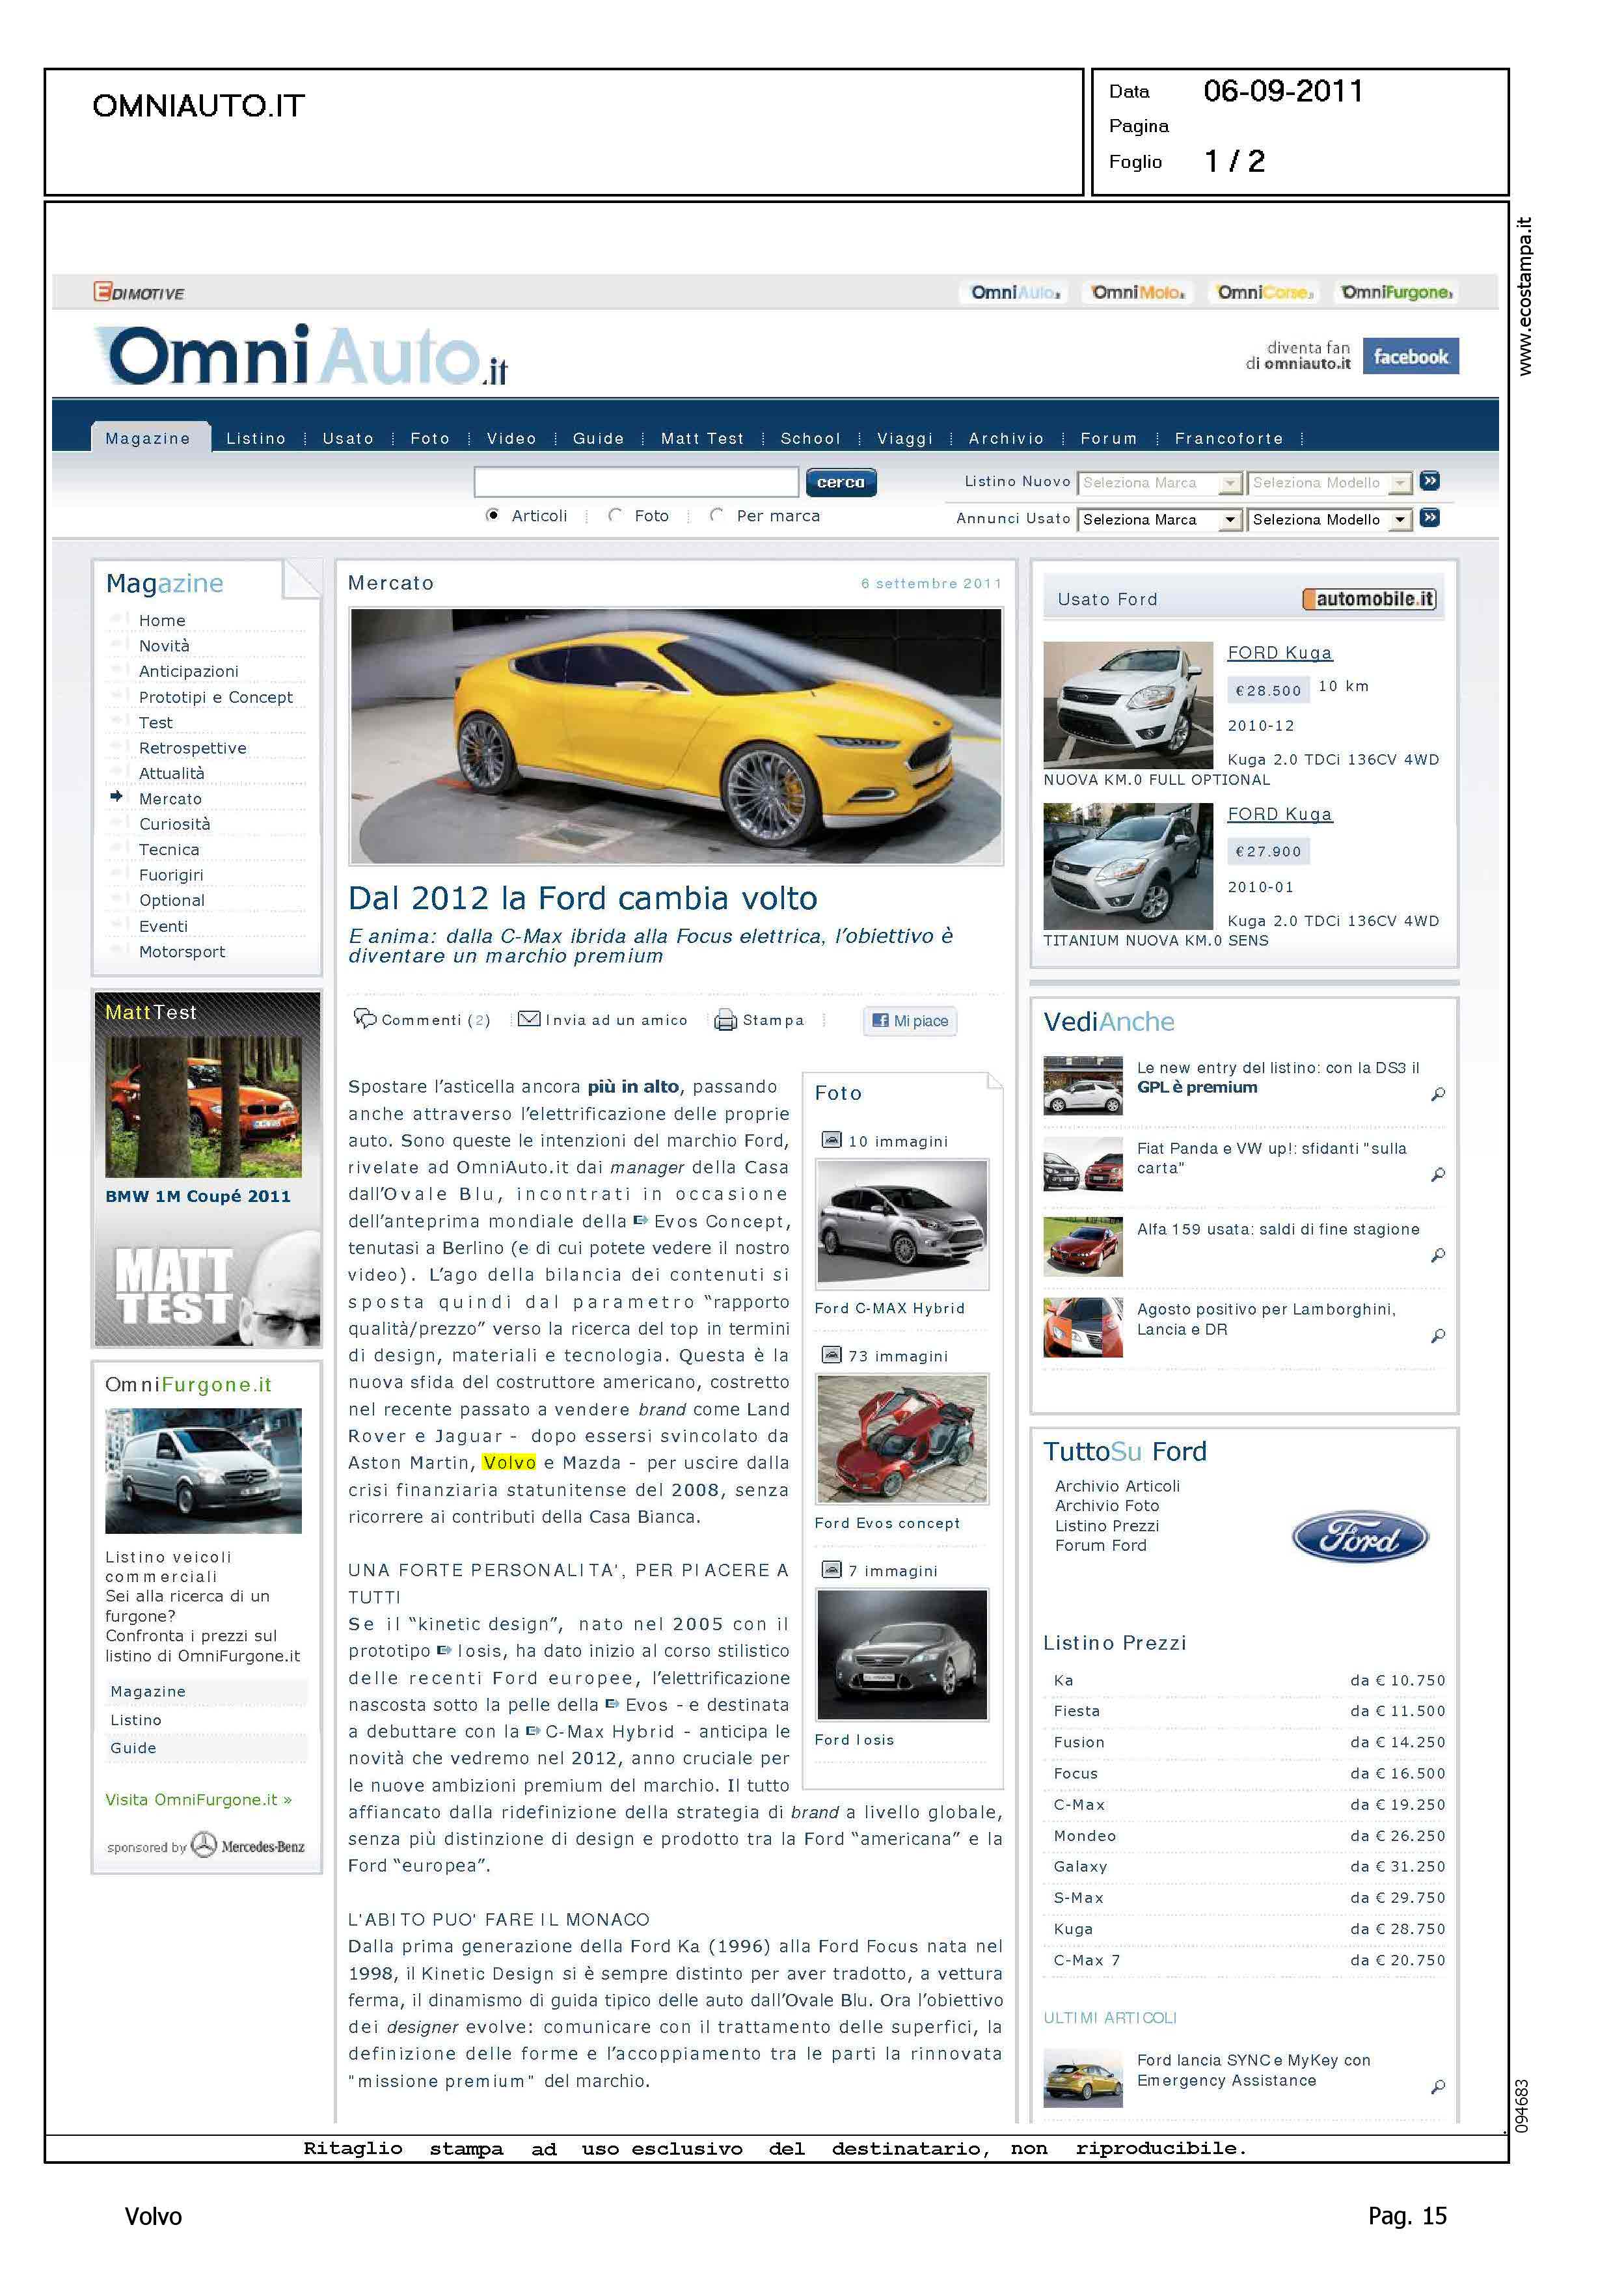
Task: Open the Visita OmniFurgone.it link
Action: pos(198,1799)
